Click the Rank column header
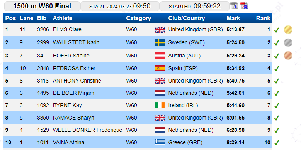 [263, 18]
